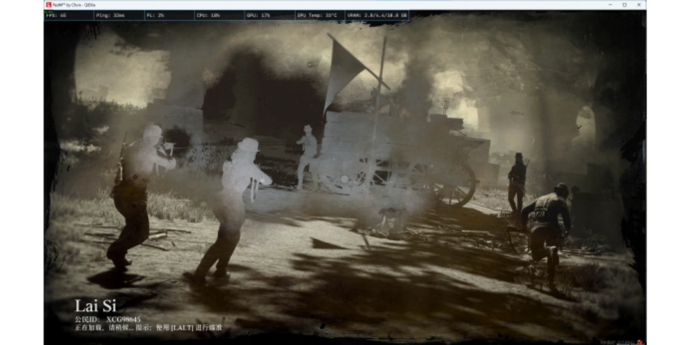This screenshot has width=690, height=345.
Task: Click the RedM app icon in title bar
Action: coord(49,5)
